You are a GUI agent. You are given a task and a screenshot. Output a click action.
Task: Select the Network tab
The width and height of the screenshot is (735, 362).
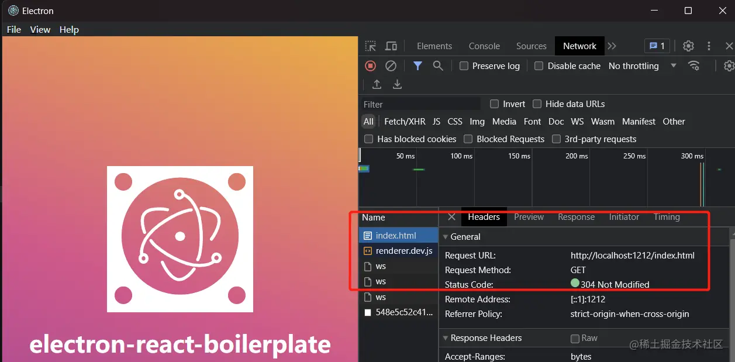point(579,46)
